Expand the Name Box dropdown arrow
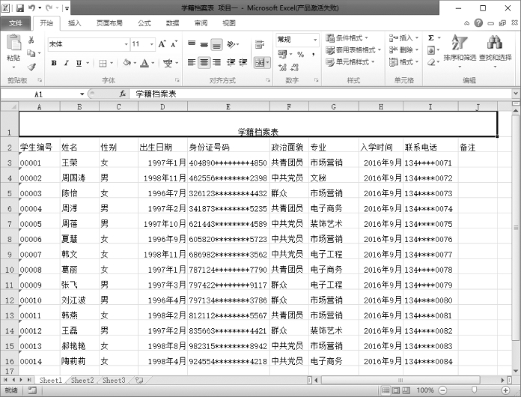521x397 pixels. tap(82, 94)
